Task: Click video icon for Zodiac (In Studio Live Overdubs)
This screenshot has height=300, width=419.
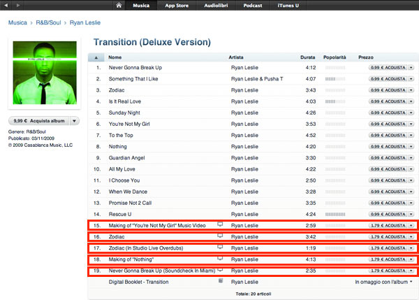Action: (x=220, y=248)
